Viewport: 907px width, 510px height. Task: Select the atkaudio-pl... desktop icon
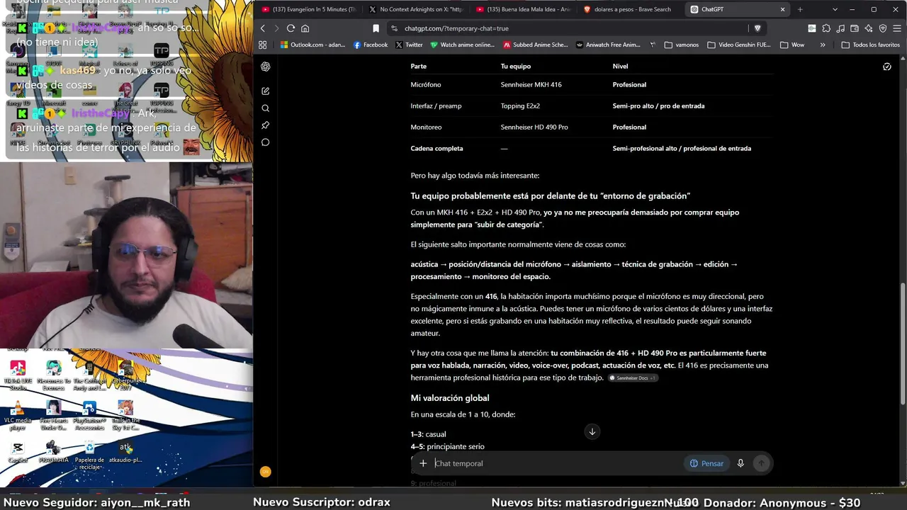coord(125,453)
